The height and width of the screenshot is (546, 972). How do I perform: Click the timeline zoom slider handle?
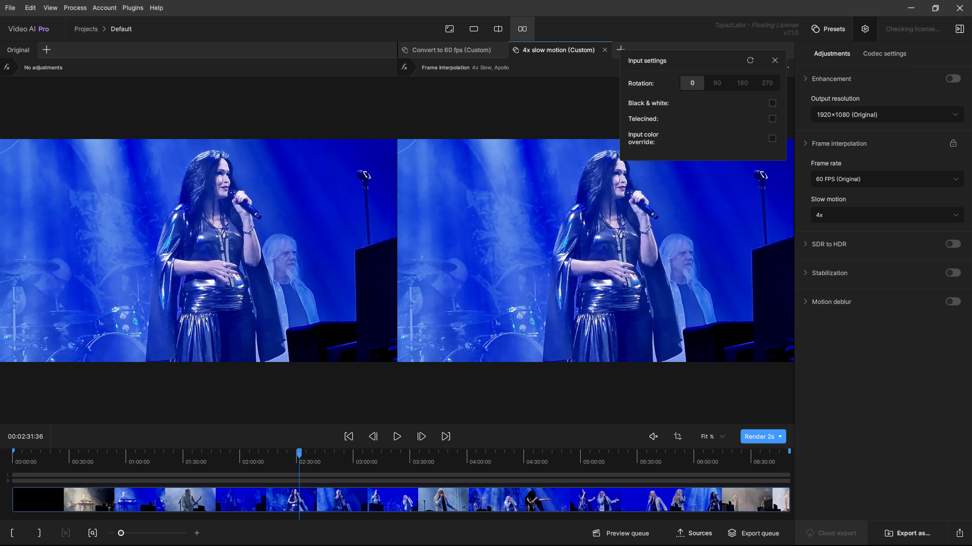pos(121,533)
